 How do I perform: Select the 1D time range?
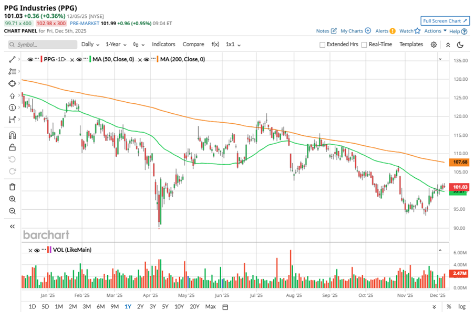click(32, 307)
